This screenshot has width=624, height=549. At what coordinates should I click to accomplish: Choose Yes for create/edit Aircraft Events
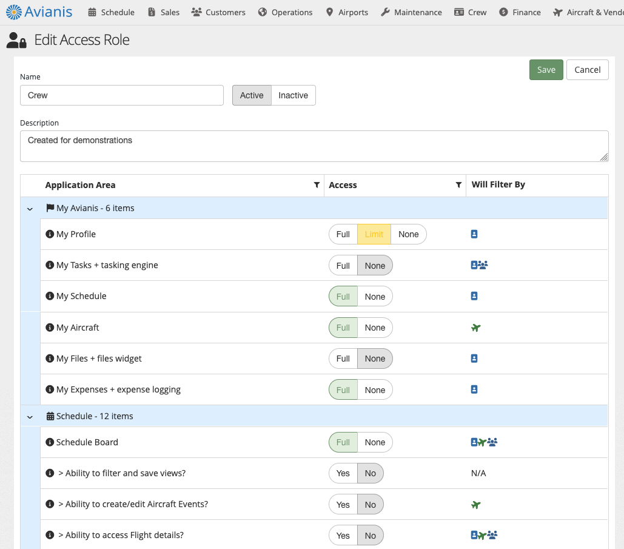[343, 504]
